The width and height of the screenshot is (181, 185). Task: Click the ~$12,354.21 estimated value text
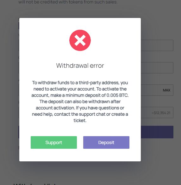[161, 113]
